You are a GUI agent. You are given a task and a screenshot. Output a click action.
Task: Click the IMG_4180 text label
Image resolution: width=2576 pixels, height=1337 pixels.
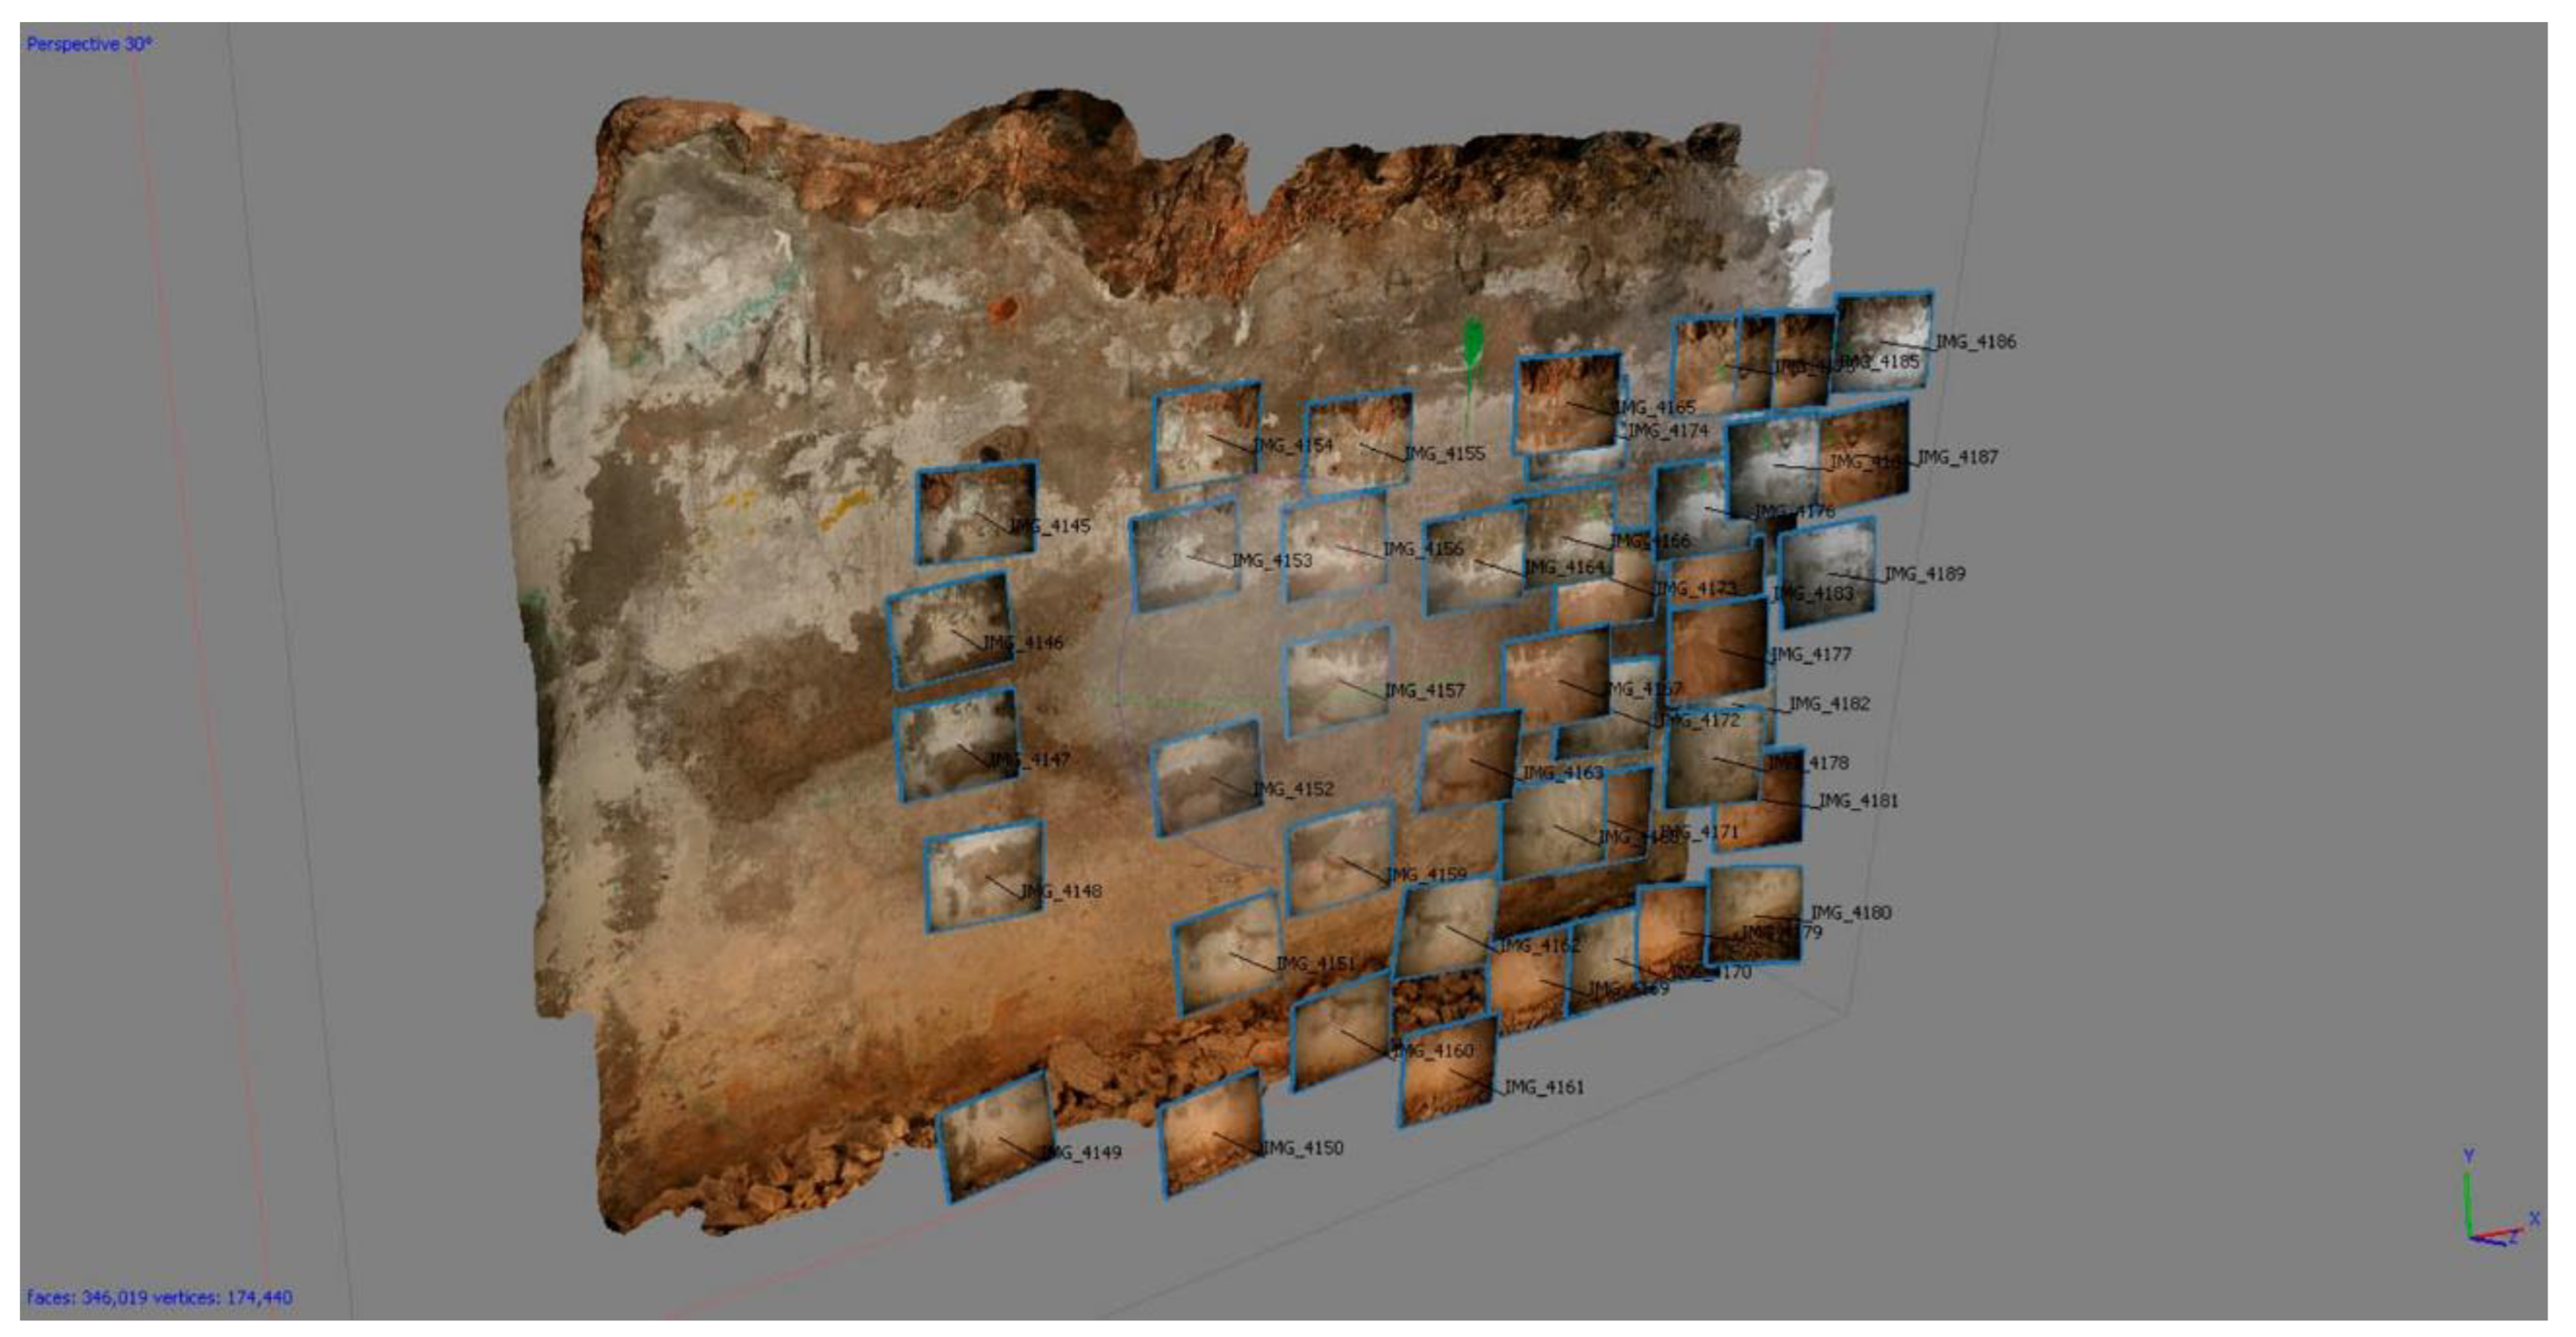click(1851, 912)
